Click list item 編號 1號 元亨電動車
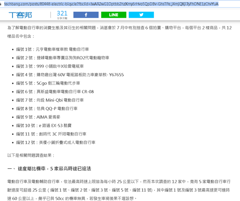 pyautogui.click(x=53, y=49)
